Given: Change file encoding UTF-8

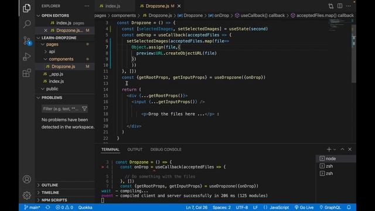Looking at the screenshot, I should [242, 207].
